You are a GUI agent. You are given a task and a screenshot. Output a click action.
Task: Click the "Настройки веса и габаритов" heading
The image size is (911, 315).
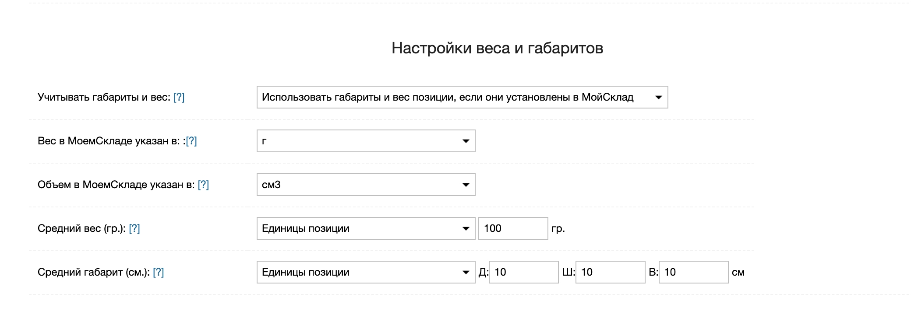click(x=497, y=48)
